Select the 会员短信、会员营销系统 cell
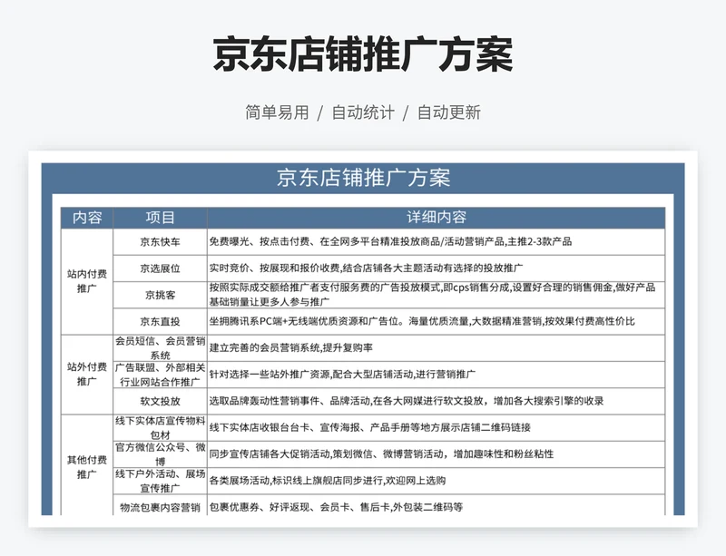The width and height of the screenshot is (726, 556). pos(161,348)
